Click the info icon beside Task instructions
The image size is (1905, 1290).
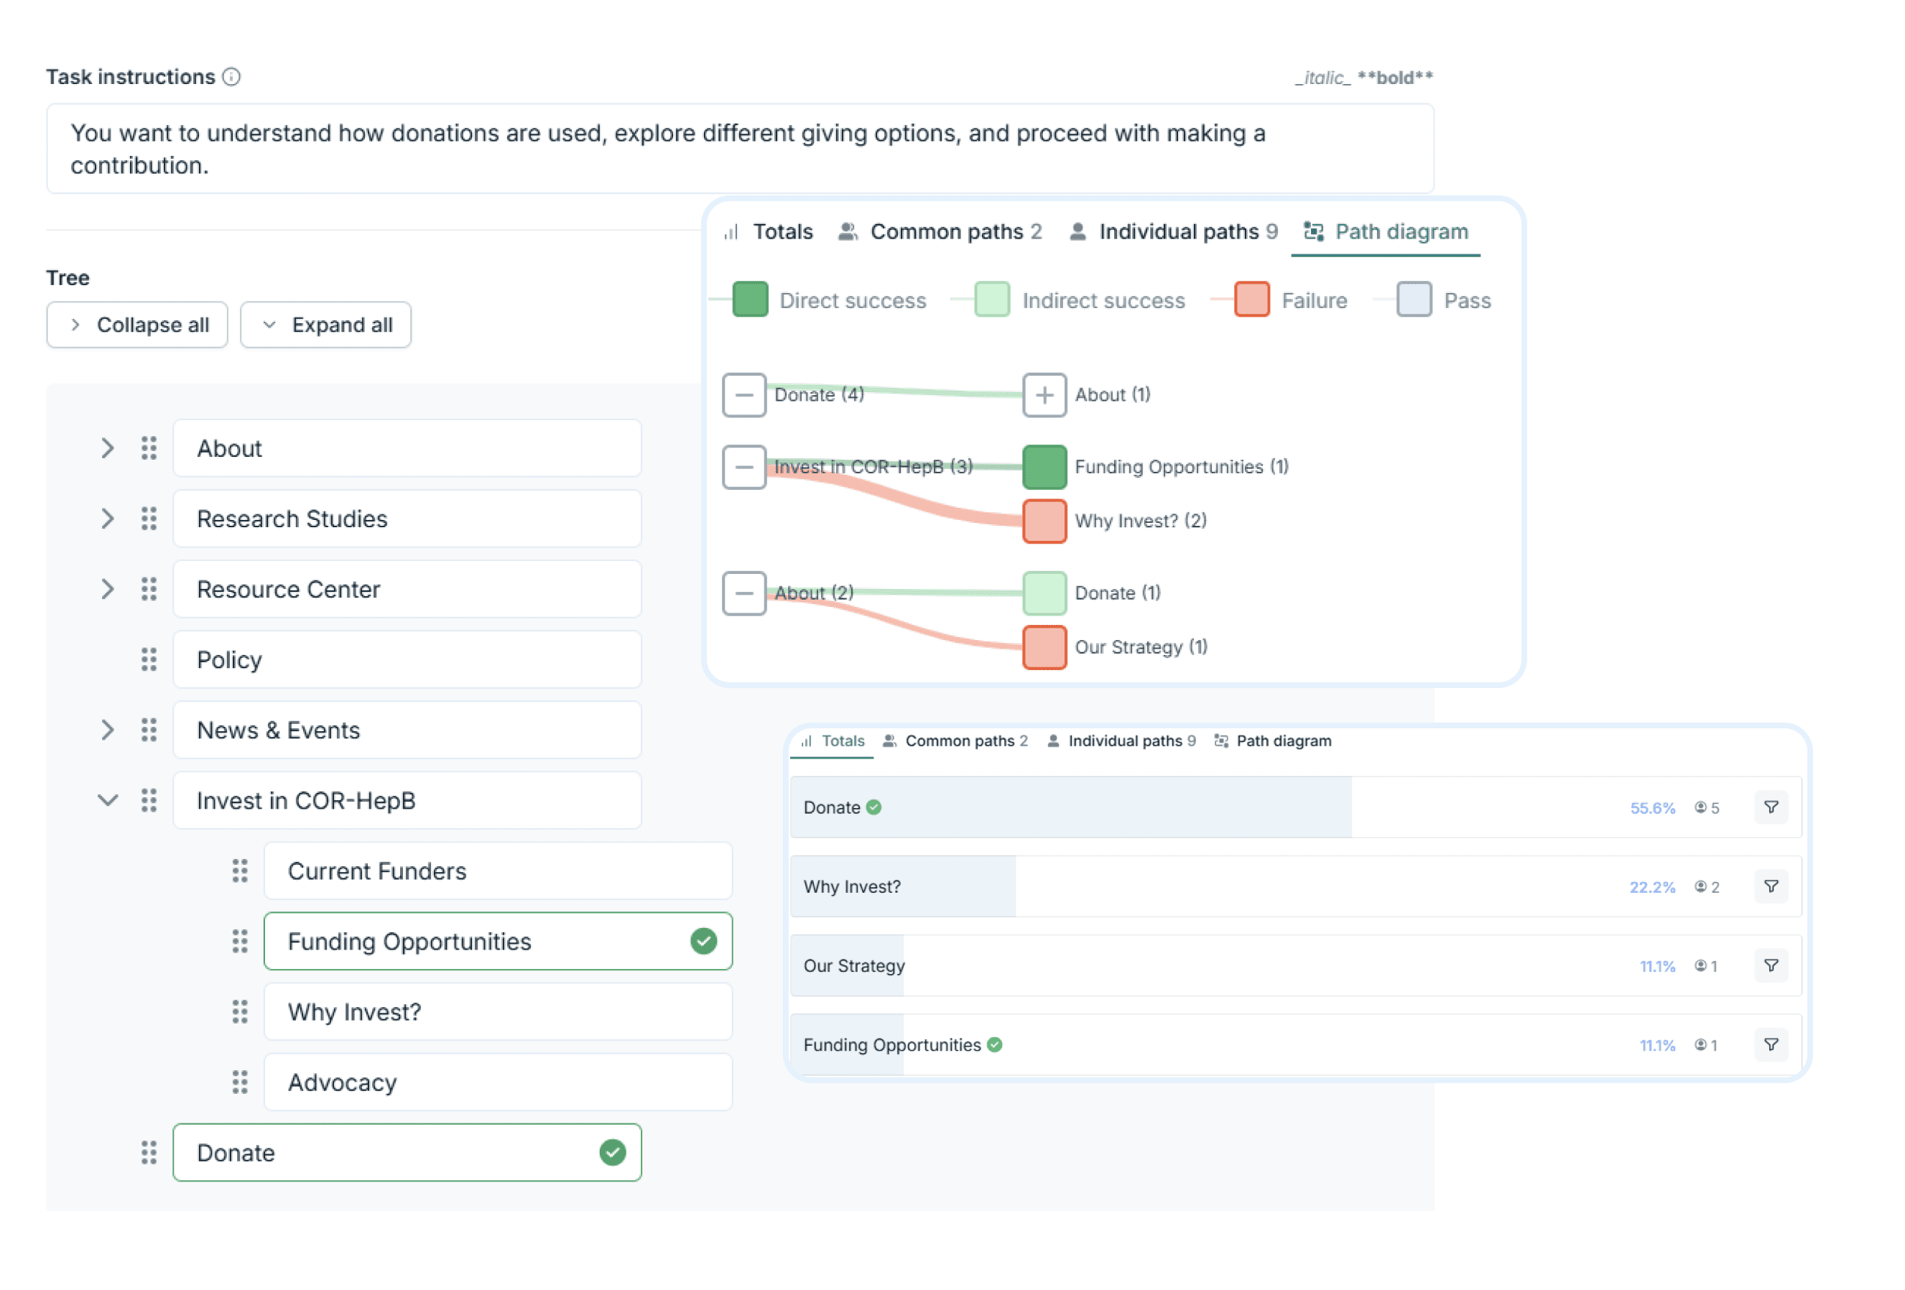(x=232, y=77)
